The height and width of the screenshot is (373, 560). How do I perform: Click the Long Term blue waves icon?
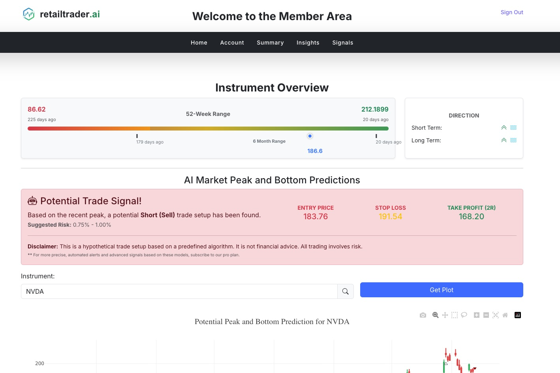click(513, 140)
